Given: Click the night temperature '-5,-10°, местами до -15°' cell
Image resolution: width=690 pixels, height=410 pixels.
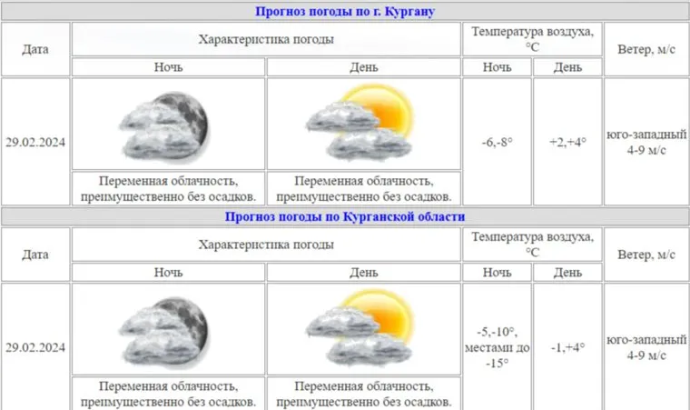Looking at the screenshot, I should pyautogui.click(x=497, y=347).
